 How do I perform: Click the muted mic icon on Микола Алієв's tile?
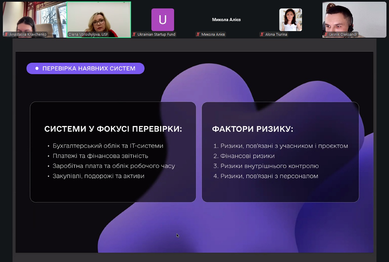click(x=198, y=34)
